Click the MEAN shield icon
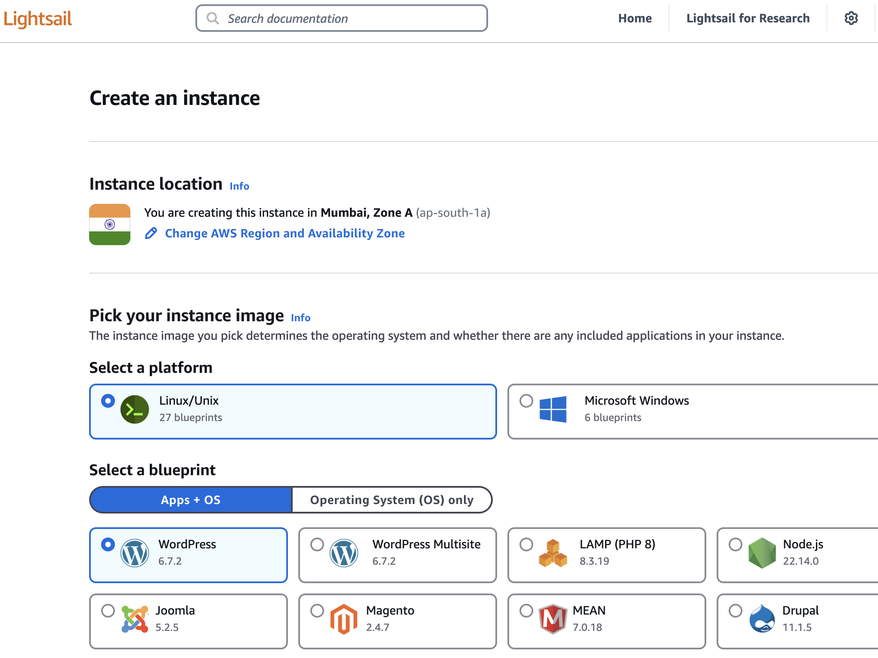 click(553, 619)
